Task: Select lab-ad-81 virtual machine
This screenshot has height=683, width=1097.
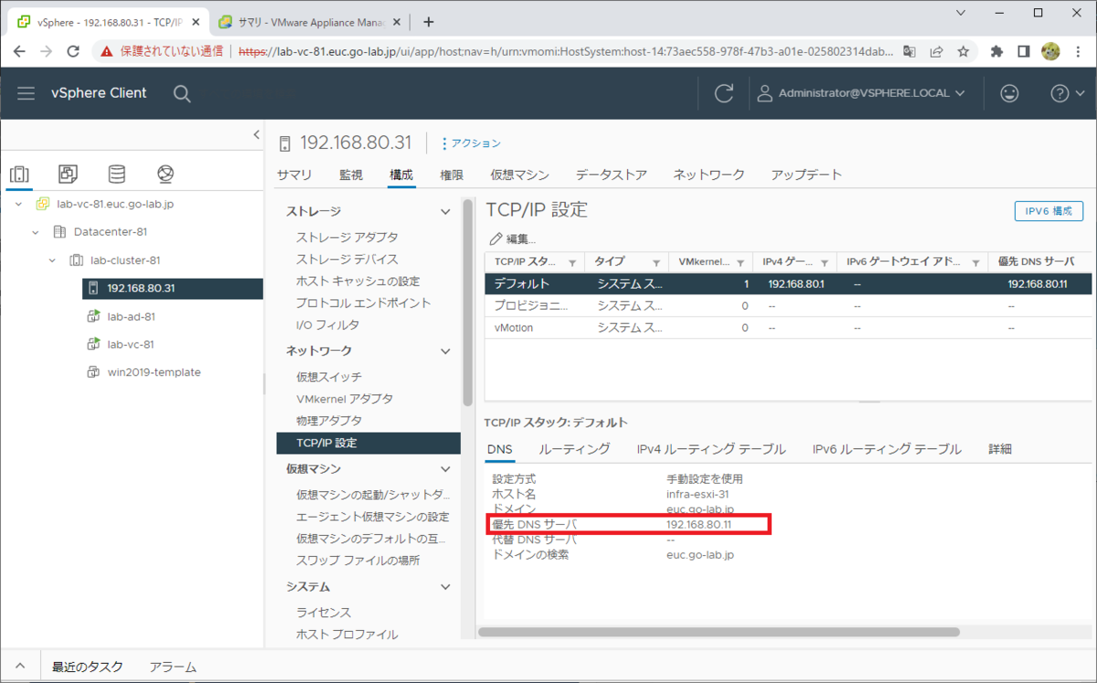Action: pos(130,316)
